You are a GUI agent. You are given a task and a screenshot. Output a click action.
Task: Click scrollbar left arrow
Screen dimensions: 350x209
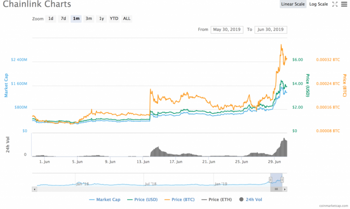[x=34, y=190]
